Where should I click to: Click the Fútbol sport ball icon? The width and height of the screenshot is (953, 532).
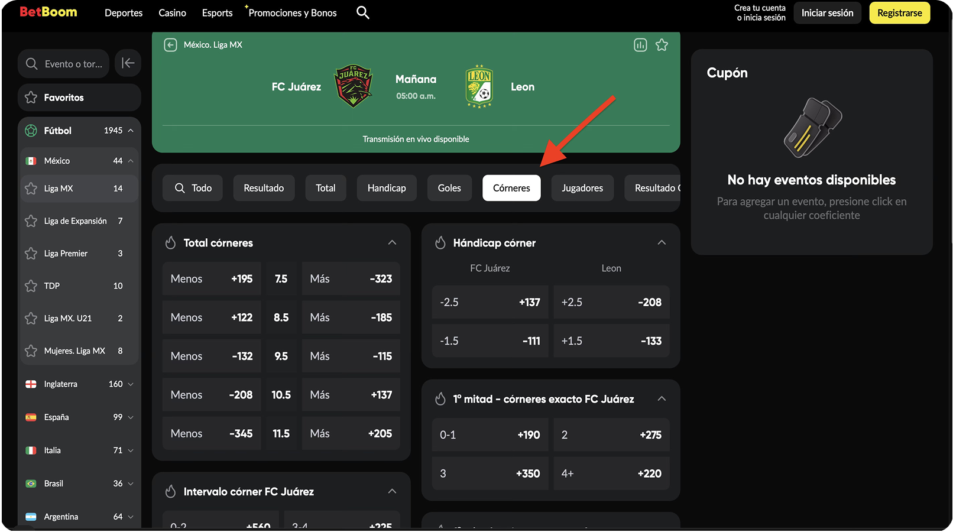click(x=31, y=131)
